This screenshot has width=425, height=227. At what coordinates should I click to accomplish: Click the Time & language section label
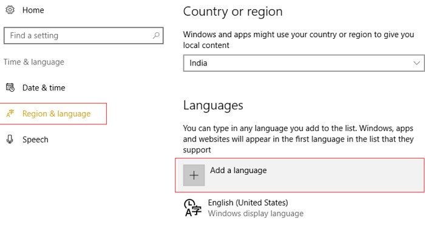[34, 62]
